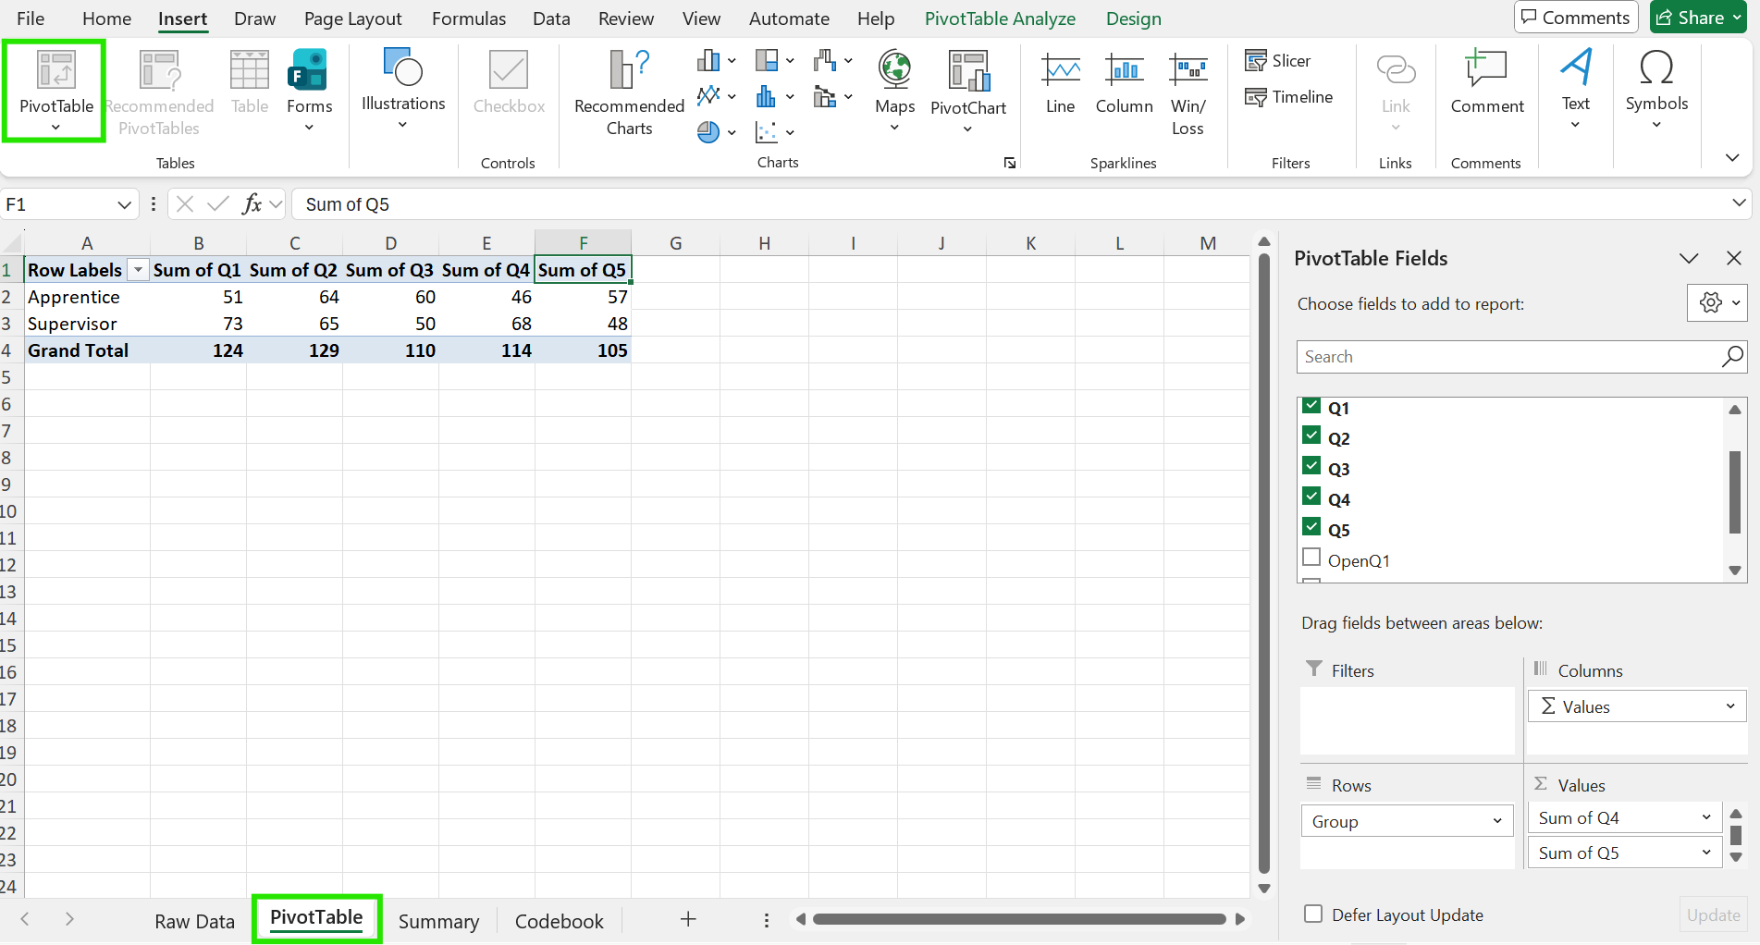This screenshot has width=1760, height=945.
Task: Insert a Slicer filter
Action: click(x=1278, y=61)
